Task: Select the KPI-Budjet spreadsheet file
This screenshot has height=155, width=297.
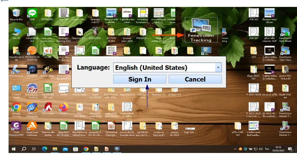Action: pyautogui.click(x=64, y=129)
